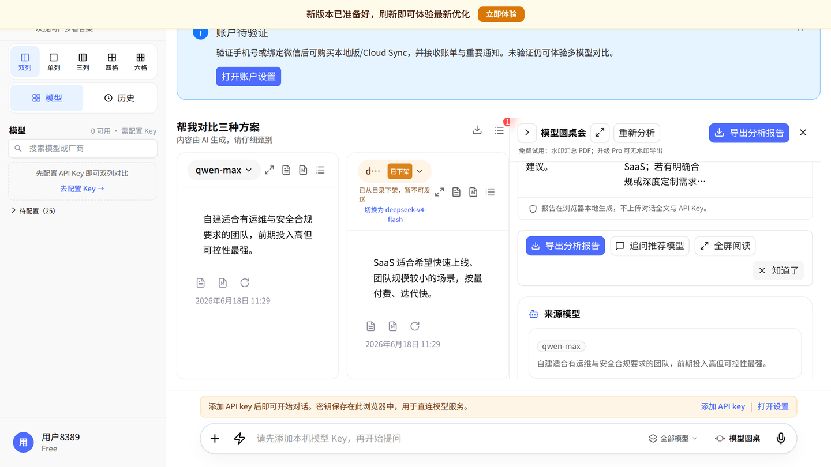This screenshot has height=467, width=831.
Task: Copy the qwen-max reply text
Action: pyautogui.click(x=200, y=283)
